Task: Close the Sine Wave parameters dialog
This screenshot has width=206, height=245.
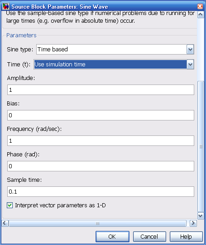Action: point(200,6)
